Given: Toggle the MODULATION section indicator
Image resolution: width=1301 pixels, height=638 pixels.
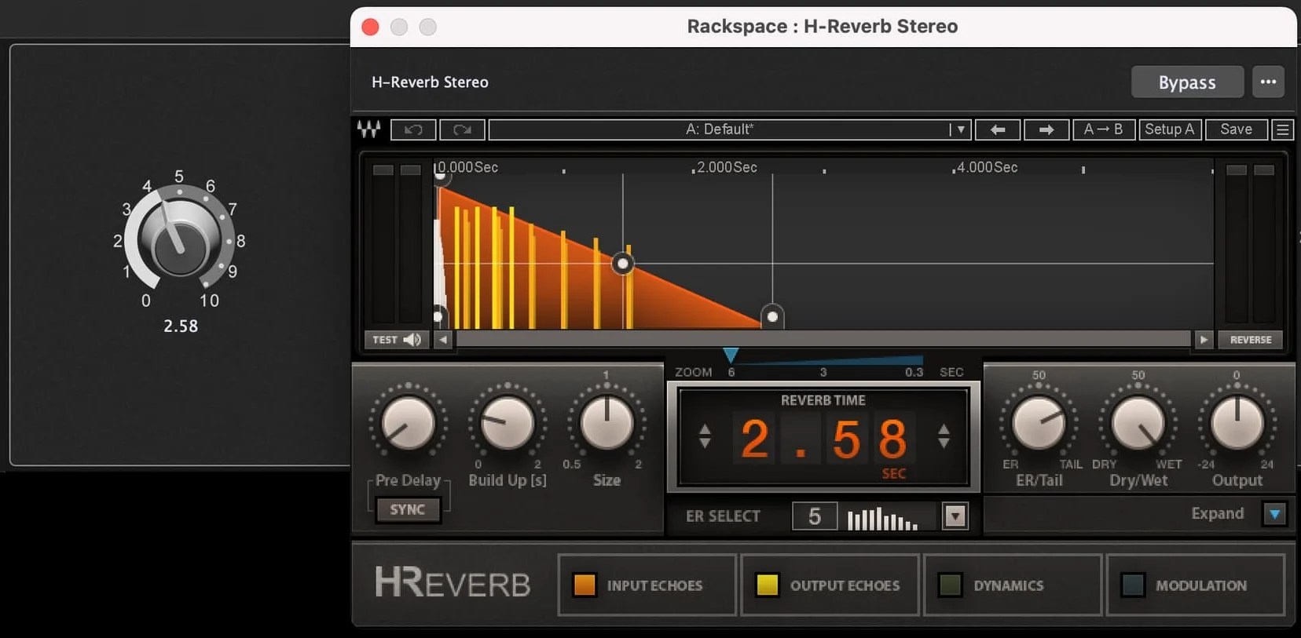Looking at the screenshot, I should point(1132,585).
